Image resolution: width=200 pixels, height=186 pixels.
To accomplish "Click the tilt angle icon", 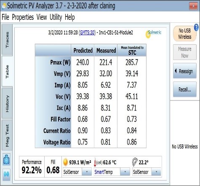I will pyautogui.click(x=135, y=162).
